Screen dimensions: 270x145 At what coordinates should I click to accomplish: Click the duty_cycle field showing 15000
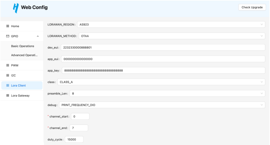point(74,139)
